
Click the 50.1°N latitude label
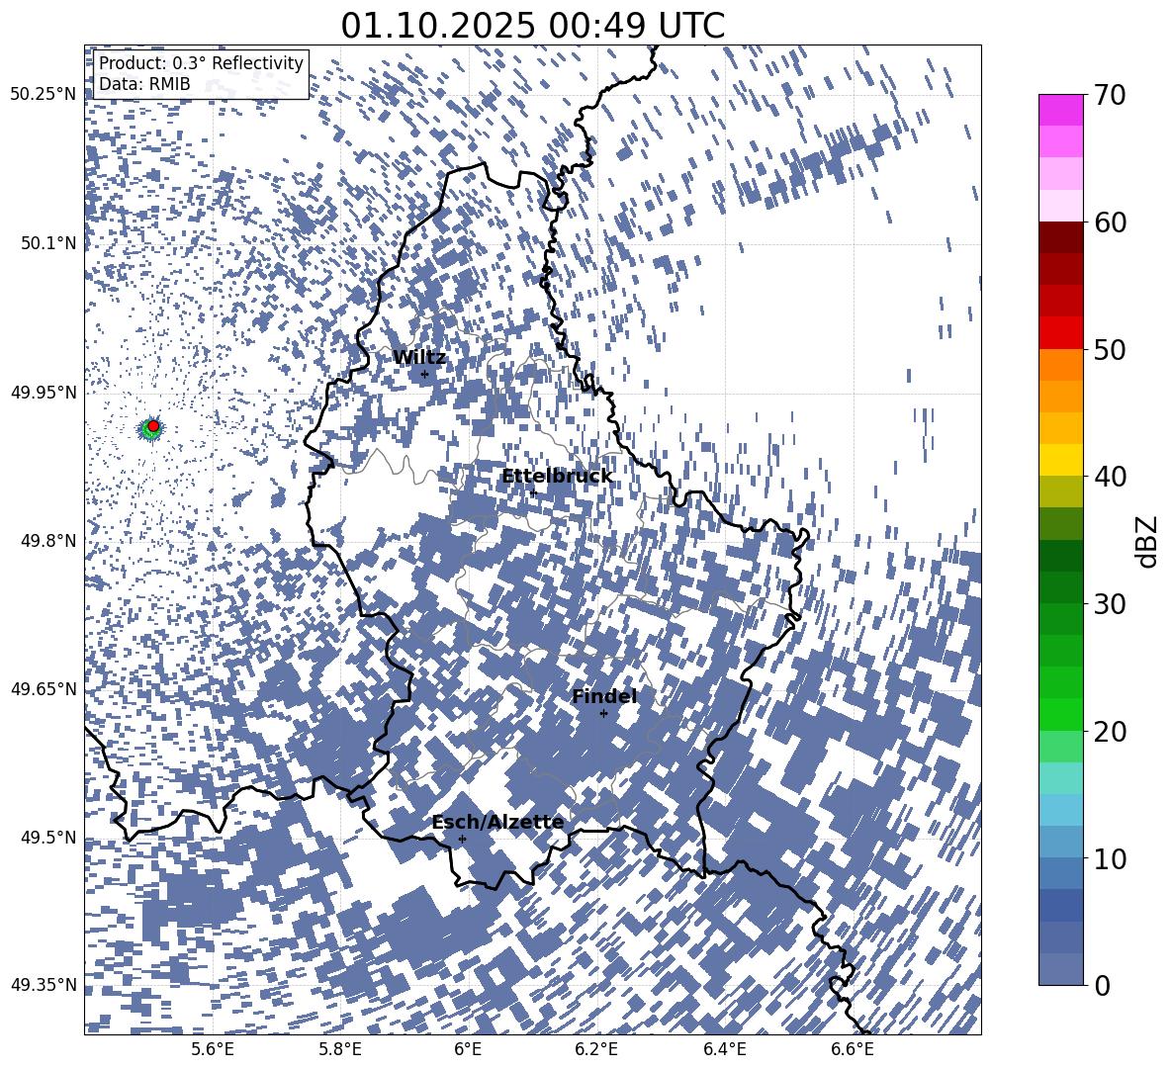click(48, 243)
